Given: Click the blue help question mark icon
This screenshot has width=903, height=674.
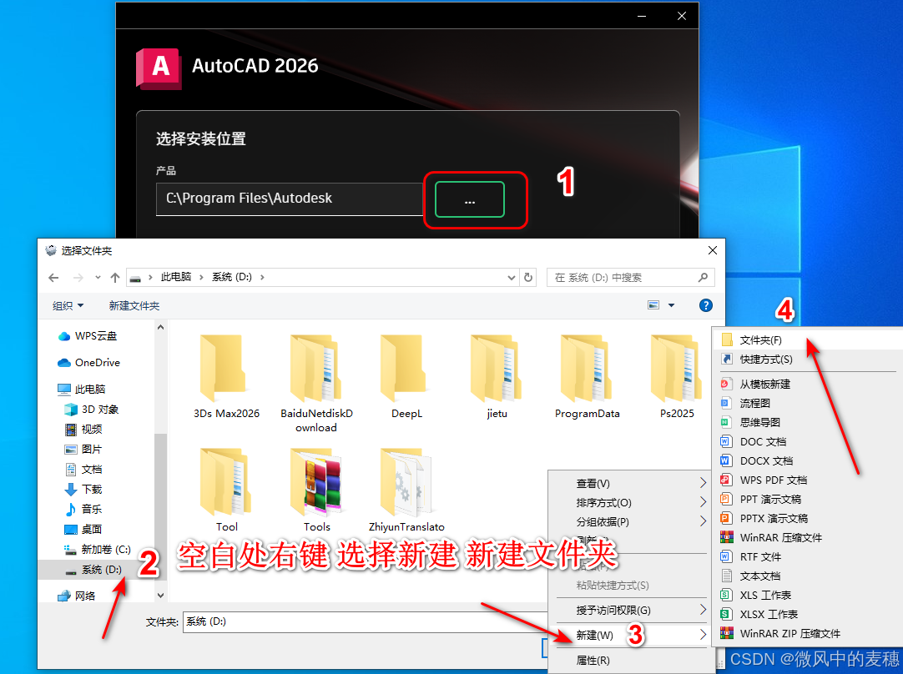Looking at the screenshot, I should click(x=705, y=305).
